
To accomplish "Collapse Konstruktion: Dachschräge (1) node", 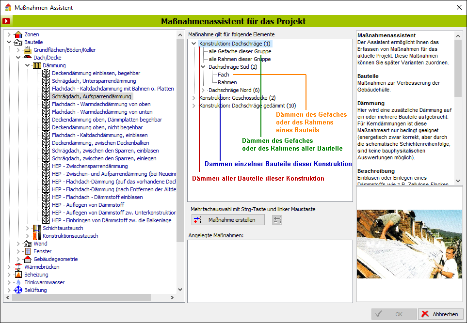I will point(193,44).
